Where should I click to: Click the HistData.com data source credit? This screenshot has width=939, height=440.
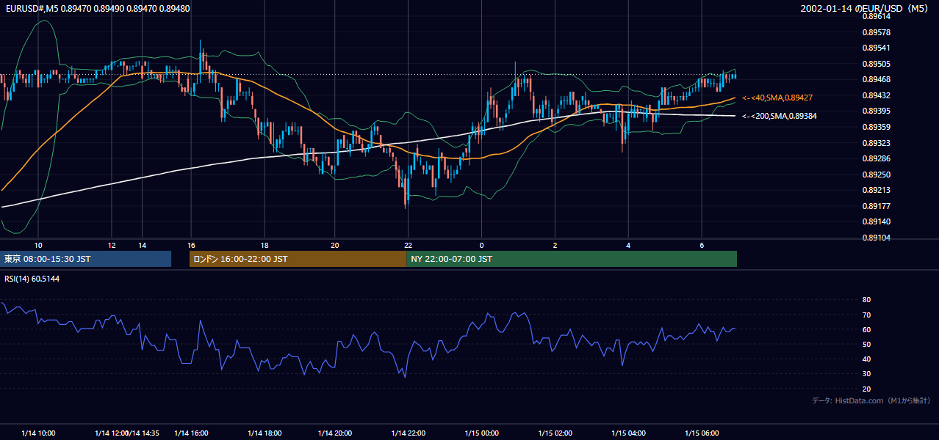tap(871, 400)
